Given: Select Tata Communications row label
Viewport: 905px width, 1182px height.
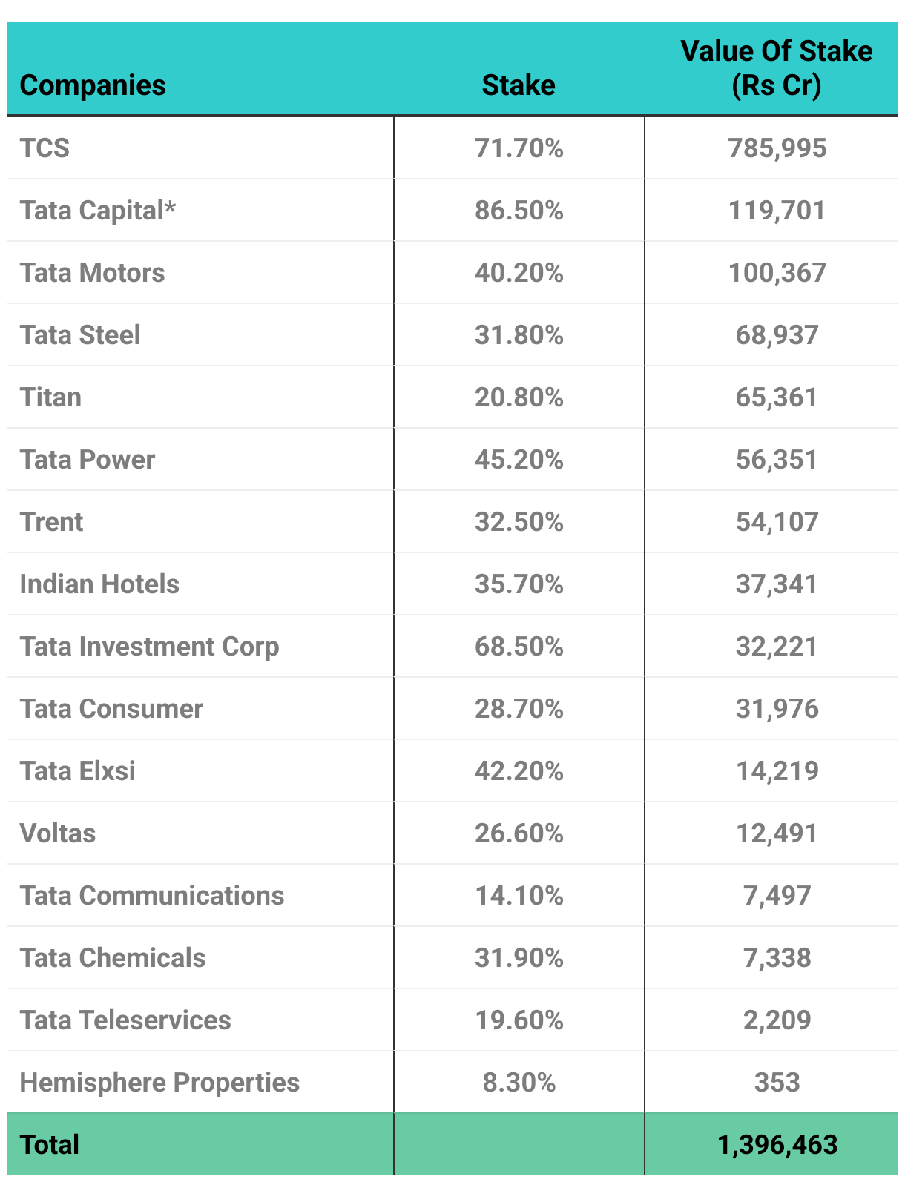Looking at the screenshot, I should click(x=152, y=896).
